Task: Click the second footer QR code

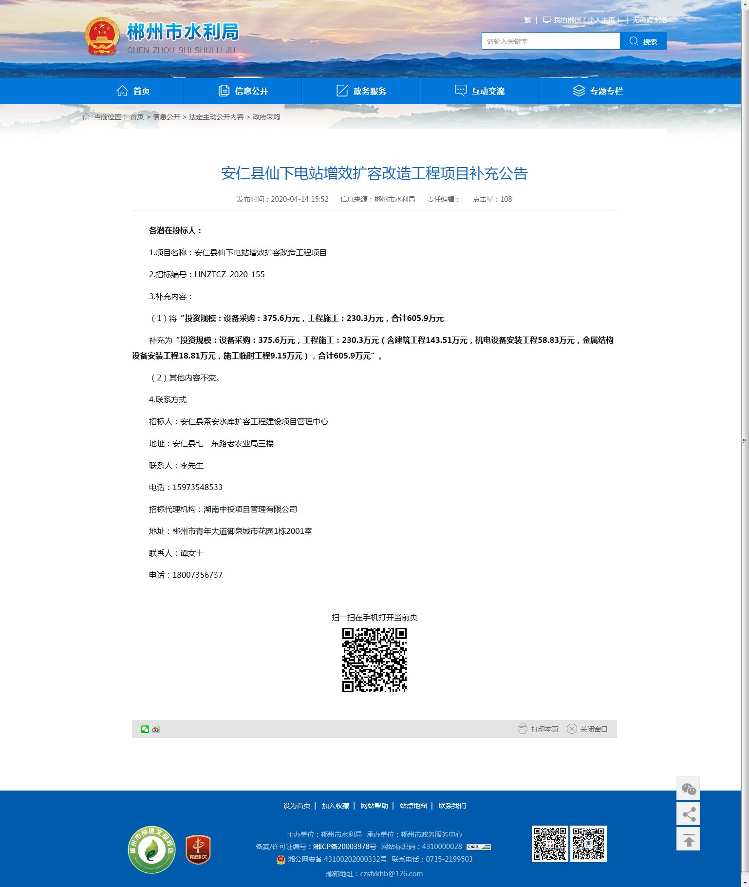Action: point(589,844)
